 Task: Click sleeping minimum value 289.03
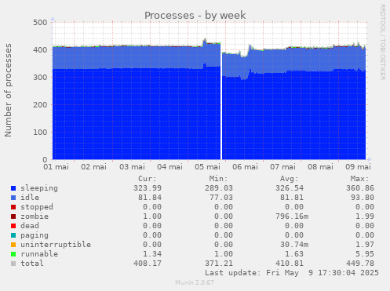pos(219,188)
